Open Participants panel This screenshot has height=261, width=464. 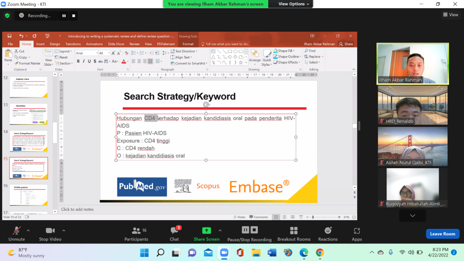(136, 234)
